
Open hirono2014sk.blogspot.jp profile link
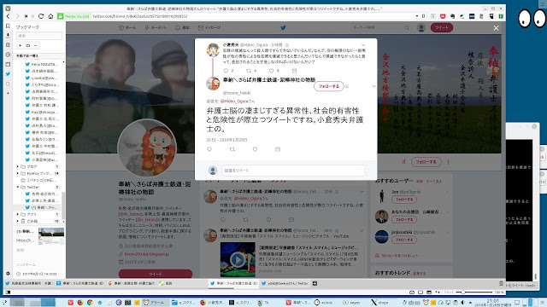[x=147, y=254]
